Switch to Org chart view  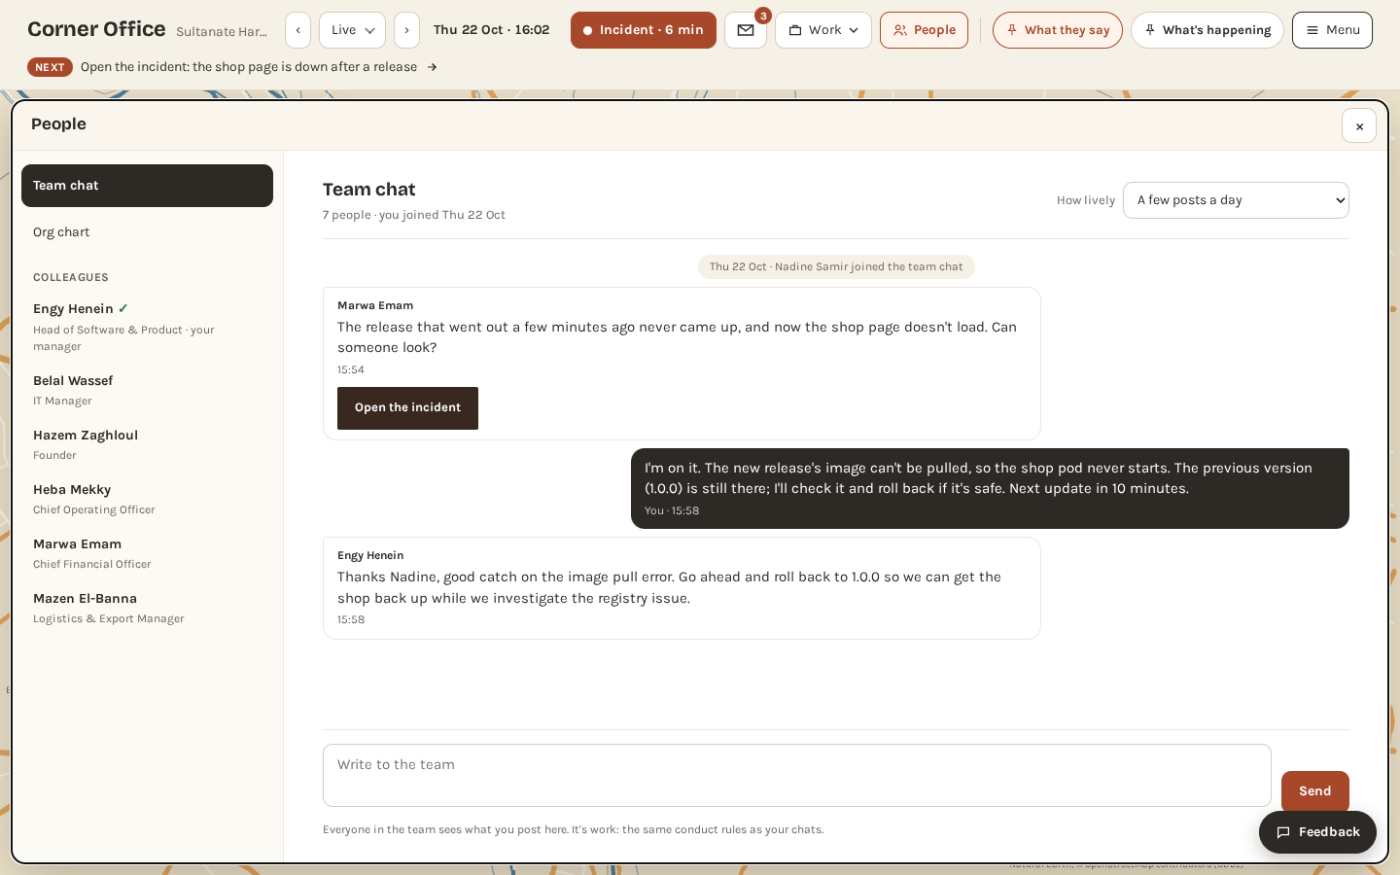tap(147, 232)
